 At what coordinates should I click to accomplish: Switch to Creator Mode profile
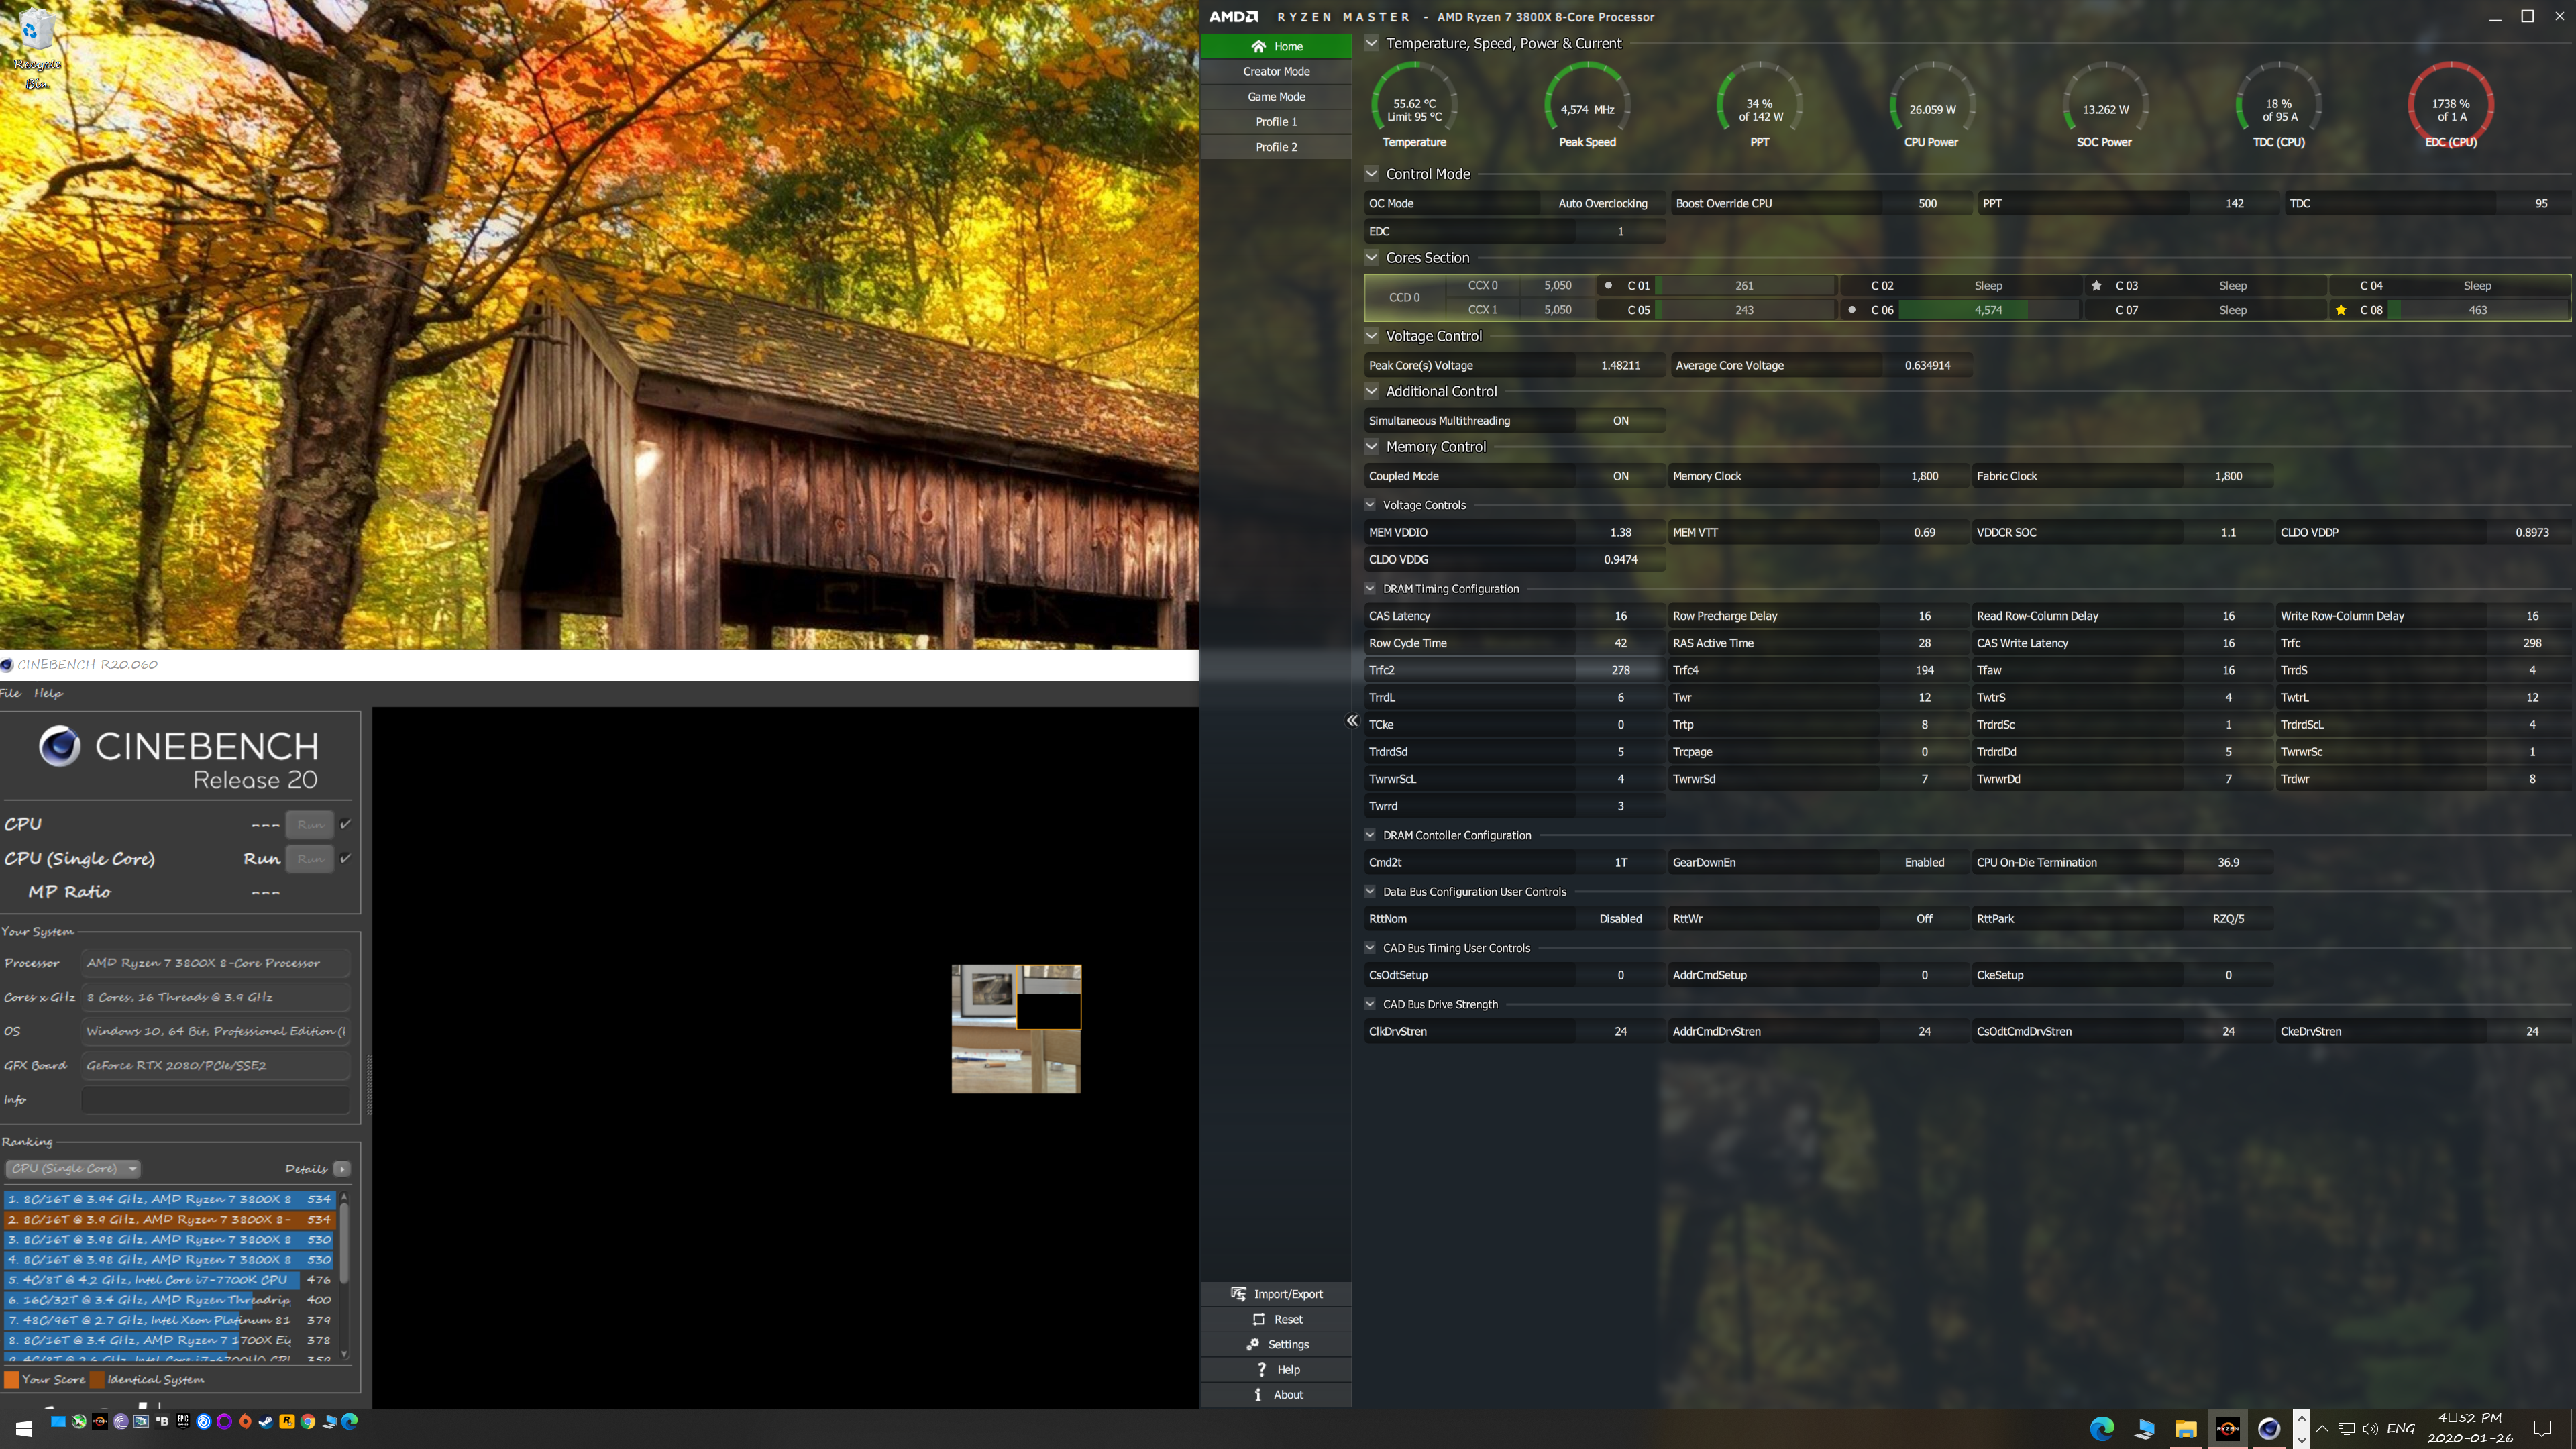tap(1276, 71)
